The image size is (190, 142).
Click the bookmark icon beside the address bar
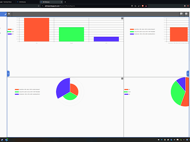[x=39, y=6]
